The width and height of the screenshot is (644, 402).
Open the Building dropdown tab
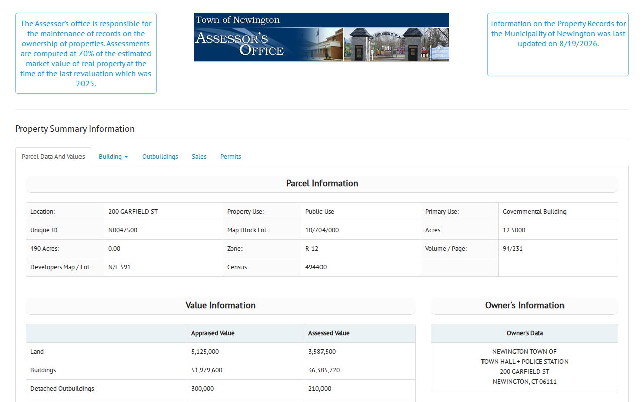click(113, 157)
